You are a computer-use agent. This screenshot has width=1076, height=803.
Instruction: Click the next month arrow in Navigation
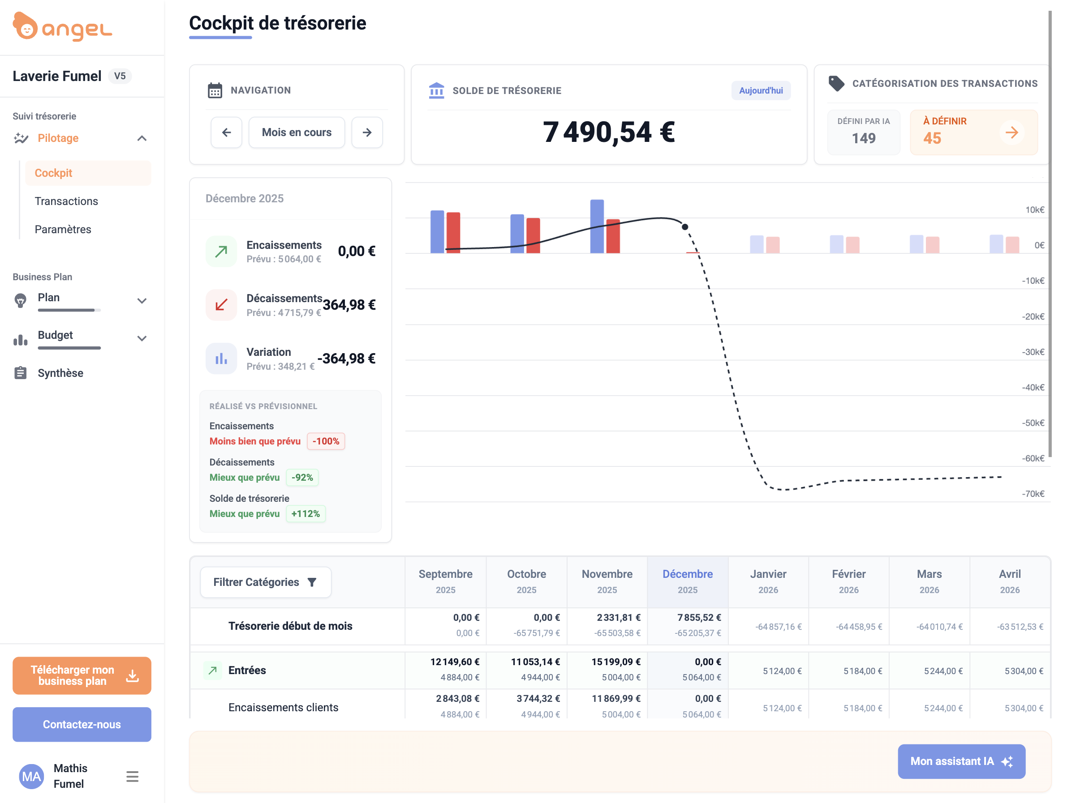click(x=367, y=132)
